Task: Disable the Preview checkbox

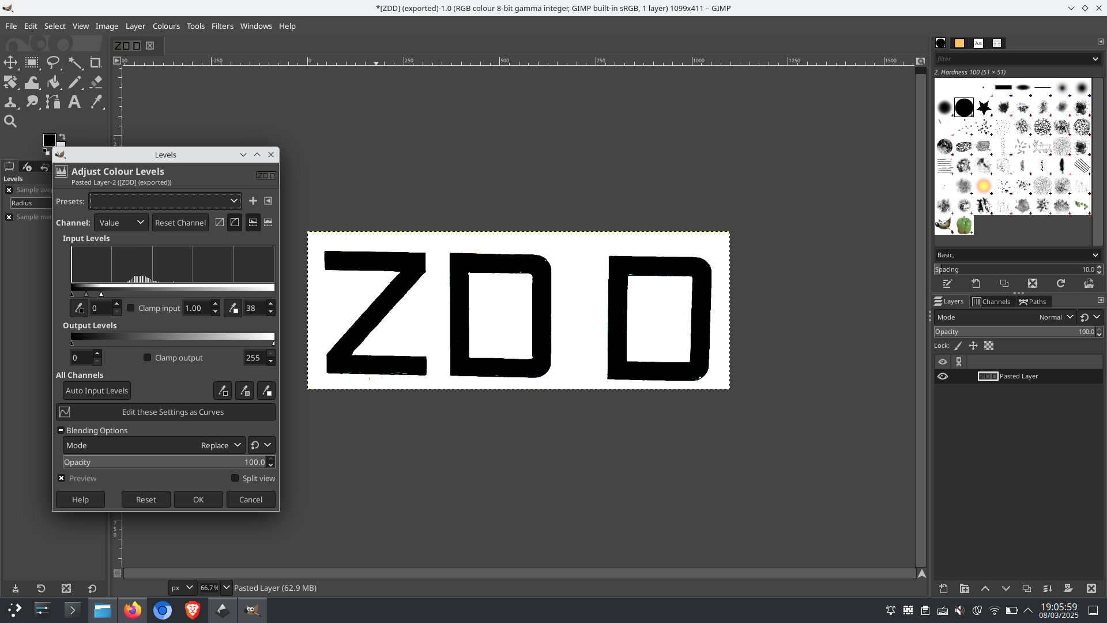Action: 62,478
